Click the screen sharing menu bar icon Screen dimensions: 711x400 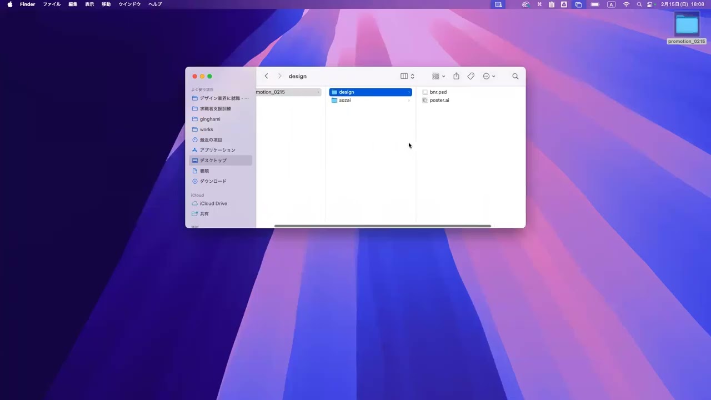click(x=498, y=4)
